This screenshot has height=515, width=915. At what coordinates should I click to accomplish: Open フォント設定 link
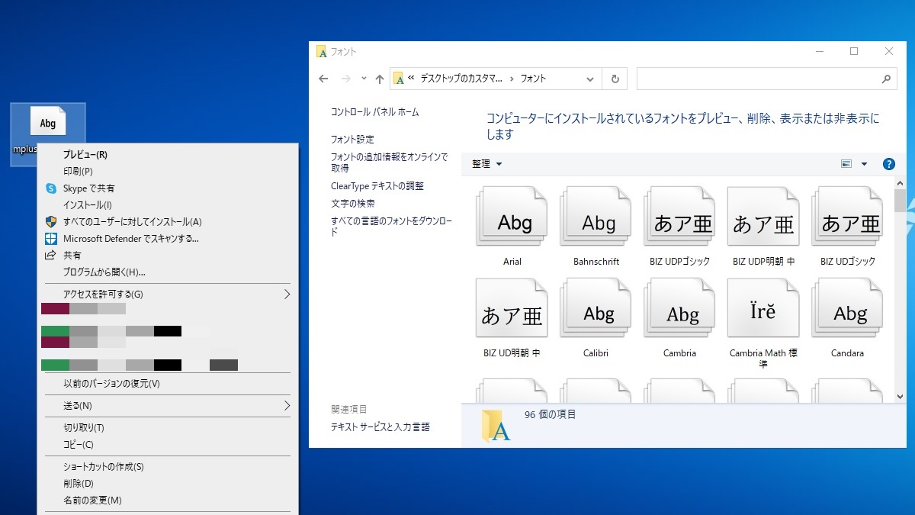pos(352,140)
